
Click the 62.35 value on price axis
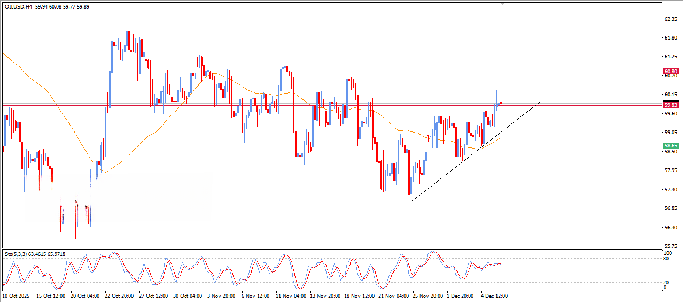point(671,19)
